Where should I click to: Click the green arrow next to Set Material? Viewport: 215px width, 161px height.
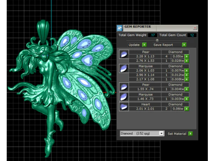point(190,134)
